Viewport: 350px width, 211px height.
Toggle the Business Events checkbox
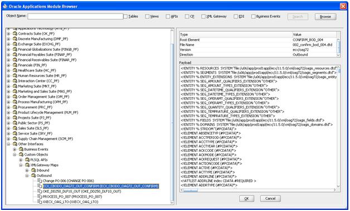(x=254, y=16)
